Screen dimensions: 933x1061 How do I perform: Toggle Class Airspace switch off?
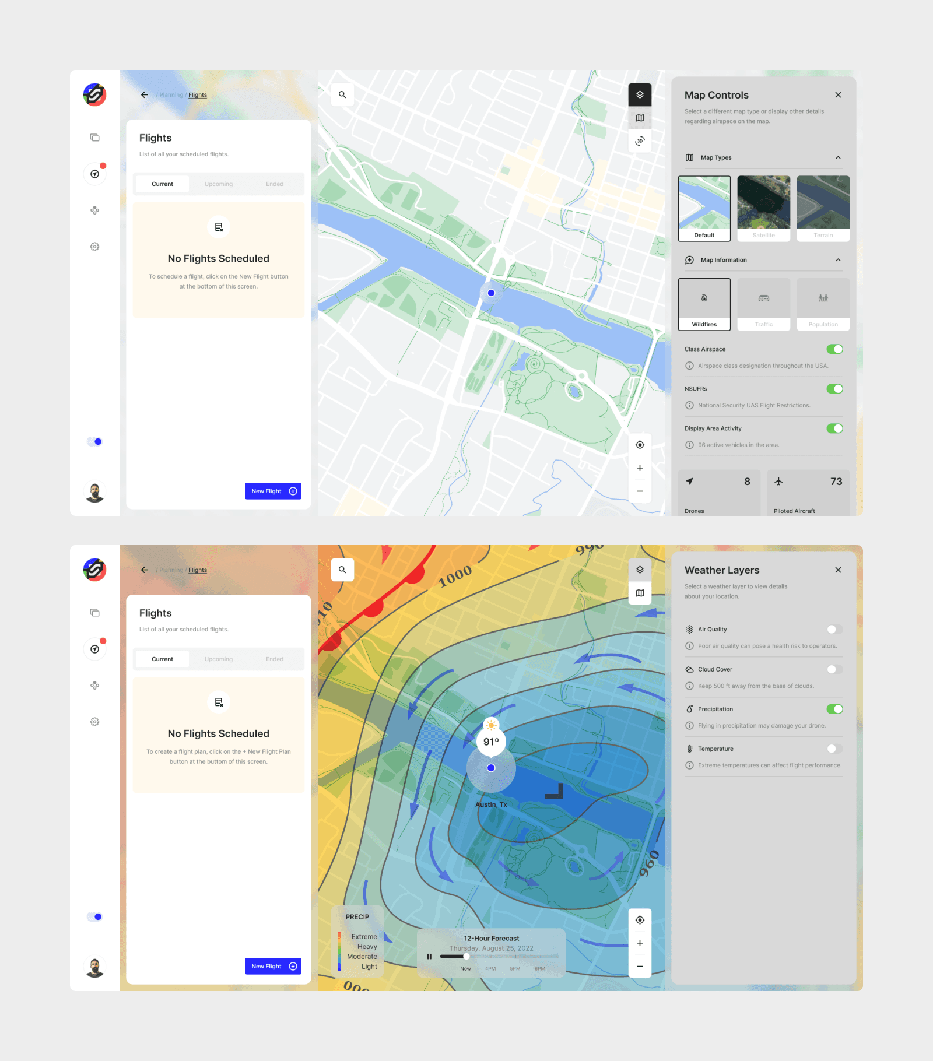[834, 349]
